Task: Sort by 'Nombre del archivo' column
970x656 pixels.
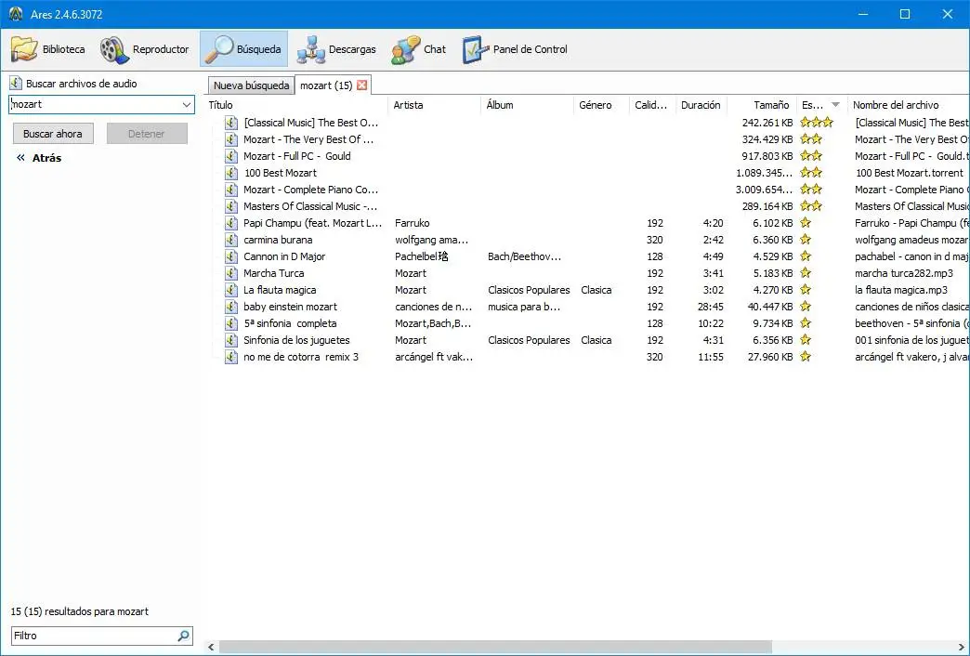Action: [x=908, y=105]
